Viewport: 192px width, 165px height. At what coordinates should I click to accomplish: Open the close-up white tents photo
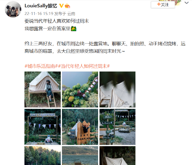tap(117, 90)
